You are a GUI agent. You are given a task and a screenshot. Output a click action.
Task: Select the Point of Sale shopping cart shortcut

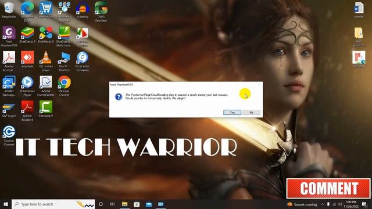[45, 10]
